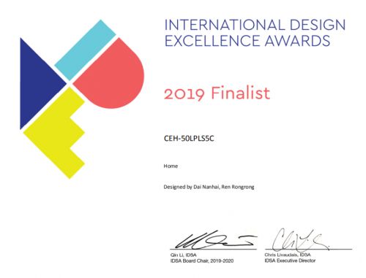Image resolution: width=366 pixels, height=278 pixels.
Task: Click the Chris Livaudais, IDSA name label
Action: pos(288,255)
